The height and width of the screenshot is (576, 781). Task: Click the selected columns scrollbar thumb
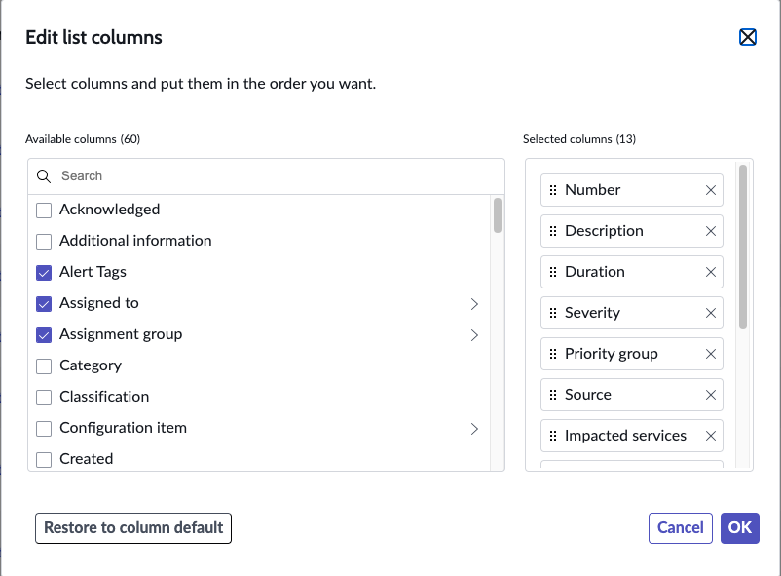743,247
